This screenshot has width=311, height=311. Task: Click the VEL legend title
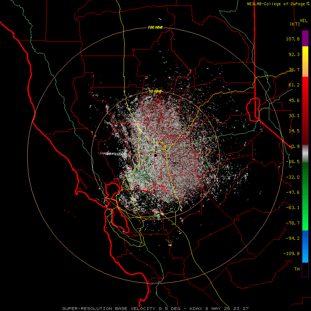click(x=303, y=21)
